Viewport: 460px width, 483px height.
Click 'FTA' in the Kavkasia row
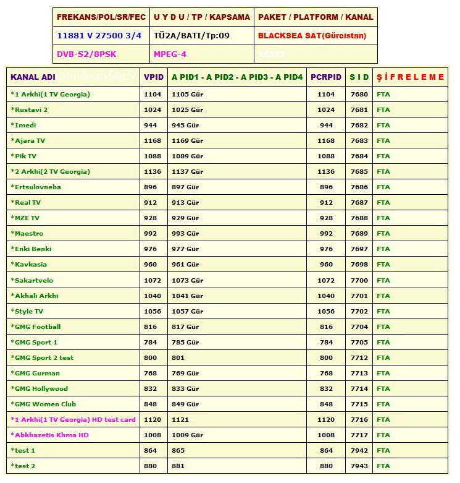pyautogui.click(x=383, y=264)
